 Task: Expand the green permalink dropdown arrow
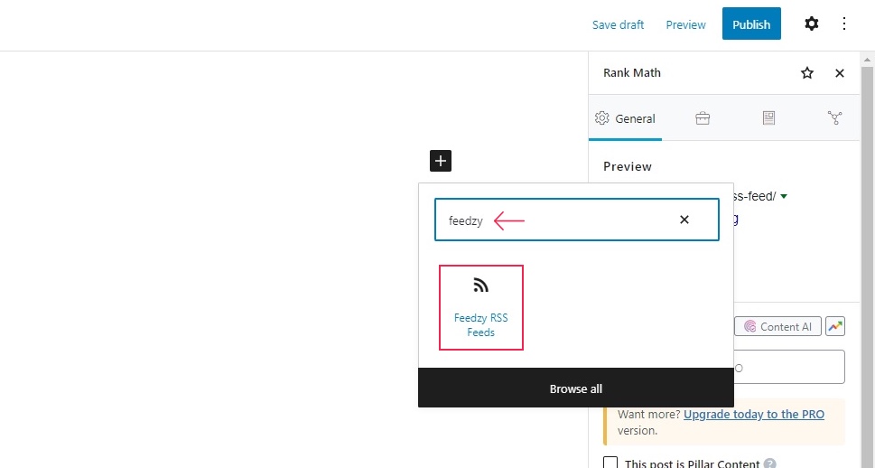tap(784, 197)
